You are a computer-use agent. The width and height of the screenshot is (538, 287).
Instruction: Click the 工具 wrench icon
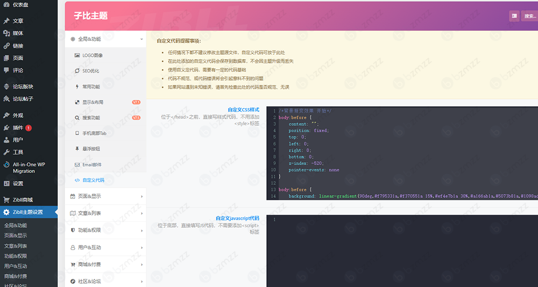point(6,152)
